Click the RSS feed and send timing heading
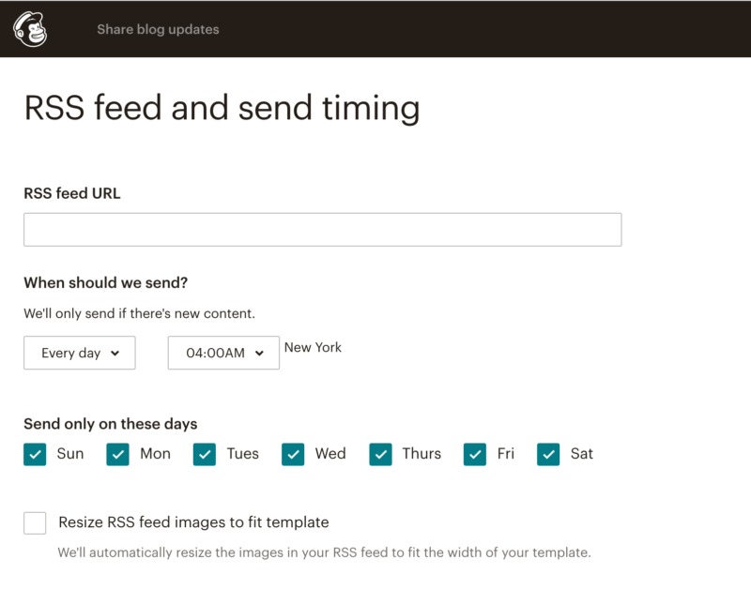This screenshot has width=751, height=589. click(222, 109)
